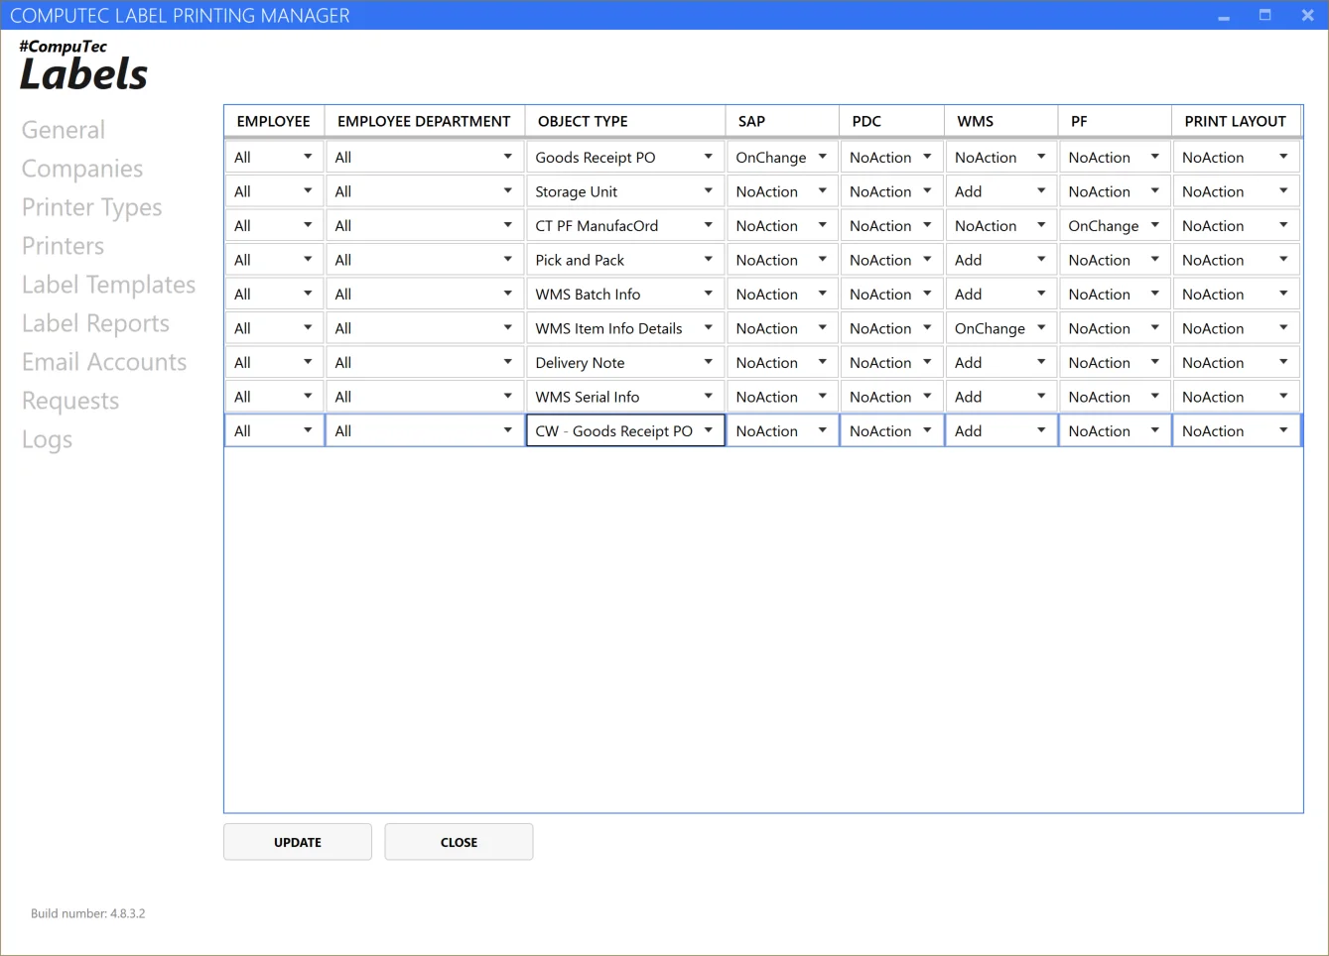Go to Label Reports

95,323
